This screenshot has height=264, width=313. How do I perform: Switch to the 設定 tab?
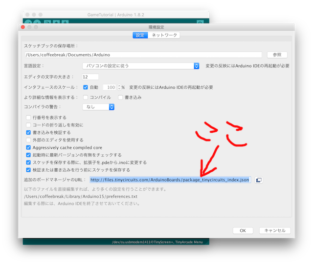(140, 35)
